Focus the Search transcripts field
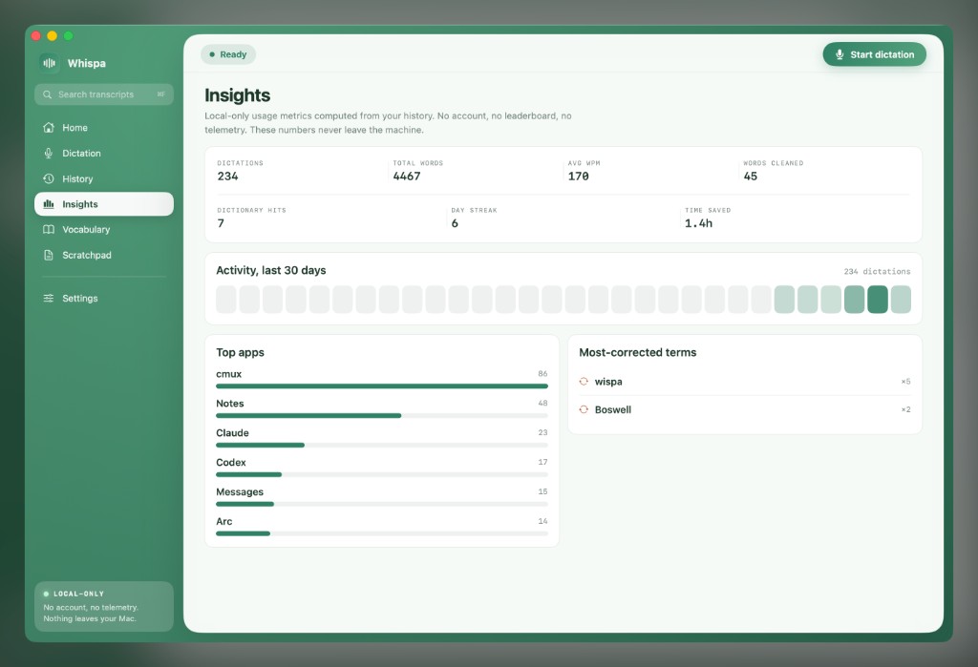The height and width of the screenshot is (667, 978). tap(104, 94)
